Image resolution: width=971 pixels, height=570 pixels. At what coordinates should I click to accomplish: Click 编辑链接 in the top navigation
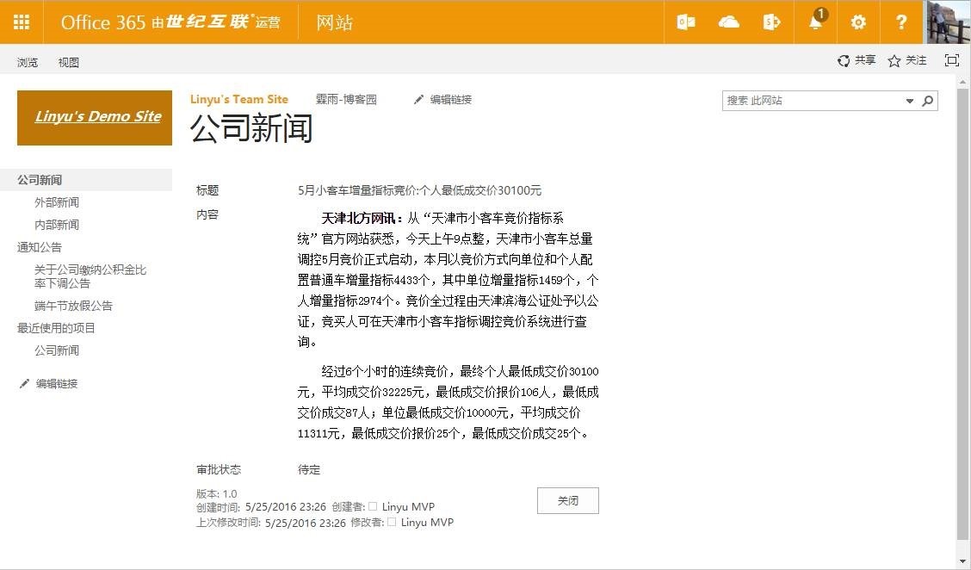451,99
